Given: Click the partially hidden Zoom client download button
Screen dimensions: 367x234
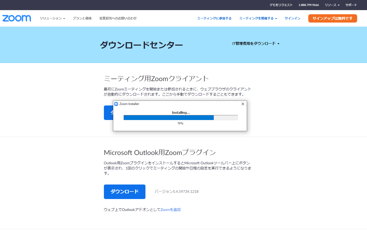Looking at the screenshot, I should (x=108, y=113).
